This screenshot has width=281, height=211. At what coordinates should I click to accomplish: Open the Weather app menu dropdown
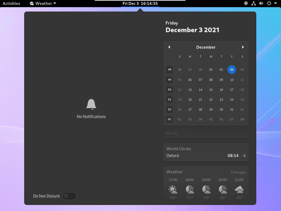43,4
